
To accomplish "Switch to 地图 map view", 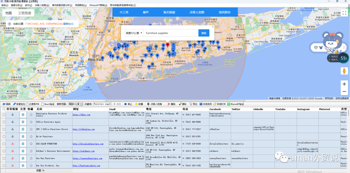I will tap(9, 13).
